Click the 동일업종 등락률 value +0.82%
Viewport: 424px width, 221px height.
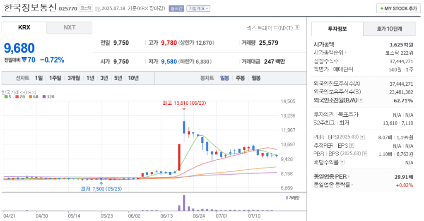[405, 185]
